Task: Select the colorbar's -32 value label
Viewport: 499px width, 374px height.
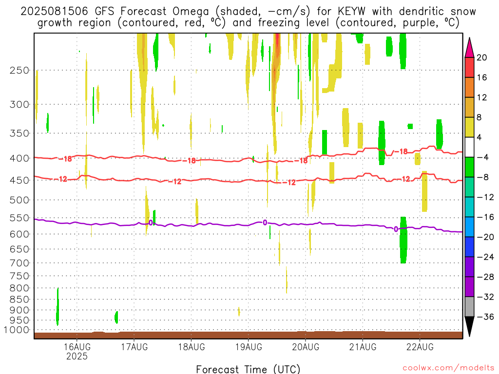Action: click(x=485, y=297)
